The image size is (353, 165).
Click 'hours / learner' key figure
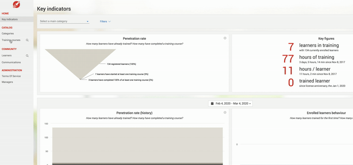coord(315,69)
